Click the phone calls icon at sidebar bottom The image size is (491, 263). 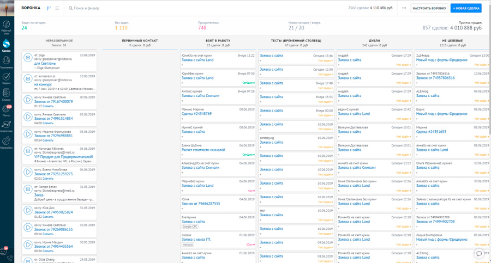coord(10,258)
